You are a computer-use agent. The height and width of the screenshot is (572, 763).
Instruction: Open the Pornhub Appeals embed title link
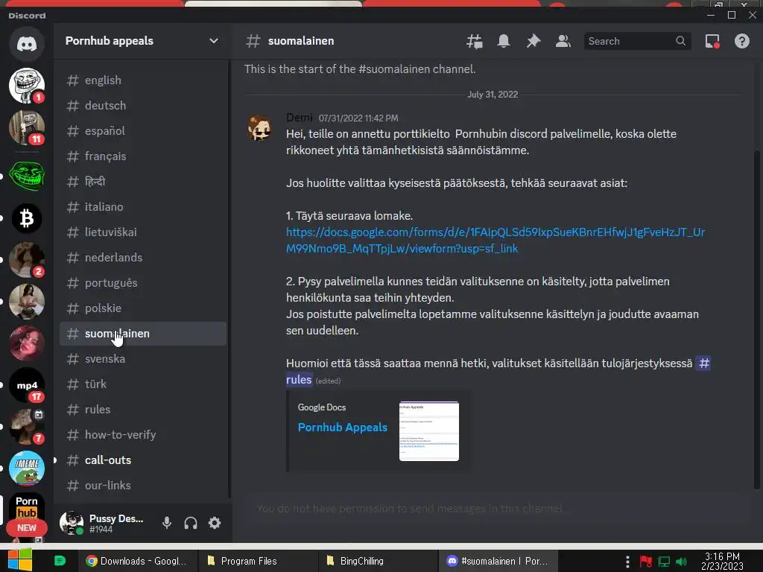click(x=343, y=427)
